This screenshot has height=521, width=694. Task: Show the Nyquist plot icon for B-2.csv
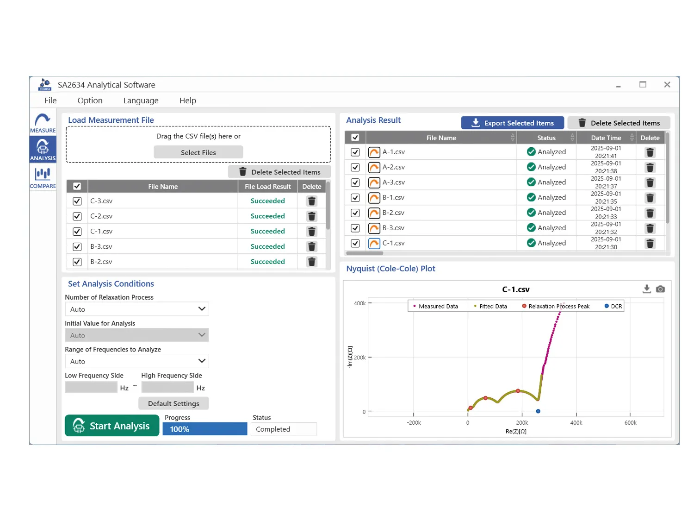(374, 213)
